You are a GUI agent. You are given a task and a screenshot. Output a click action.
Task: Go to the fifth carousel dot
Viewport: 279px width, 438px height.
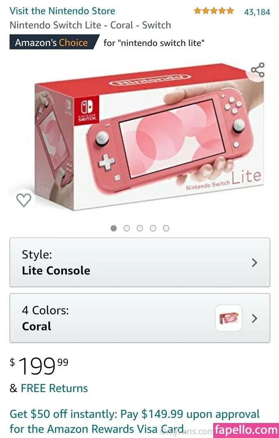166,228
